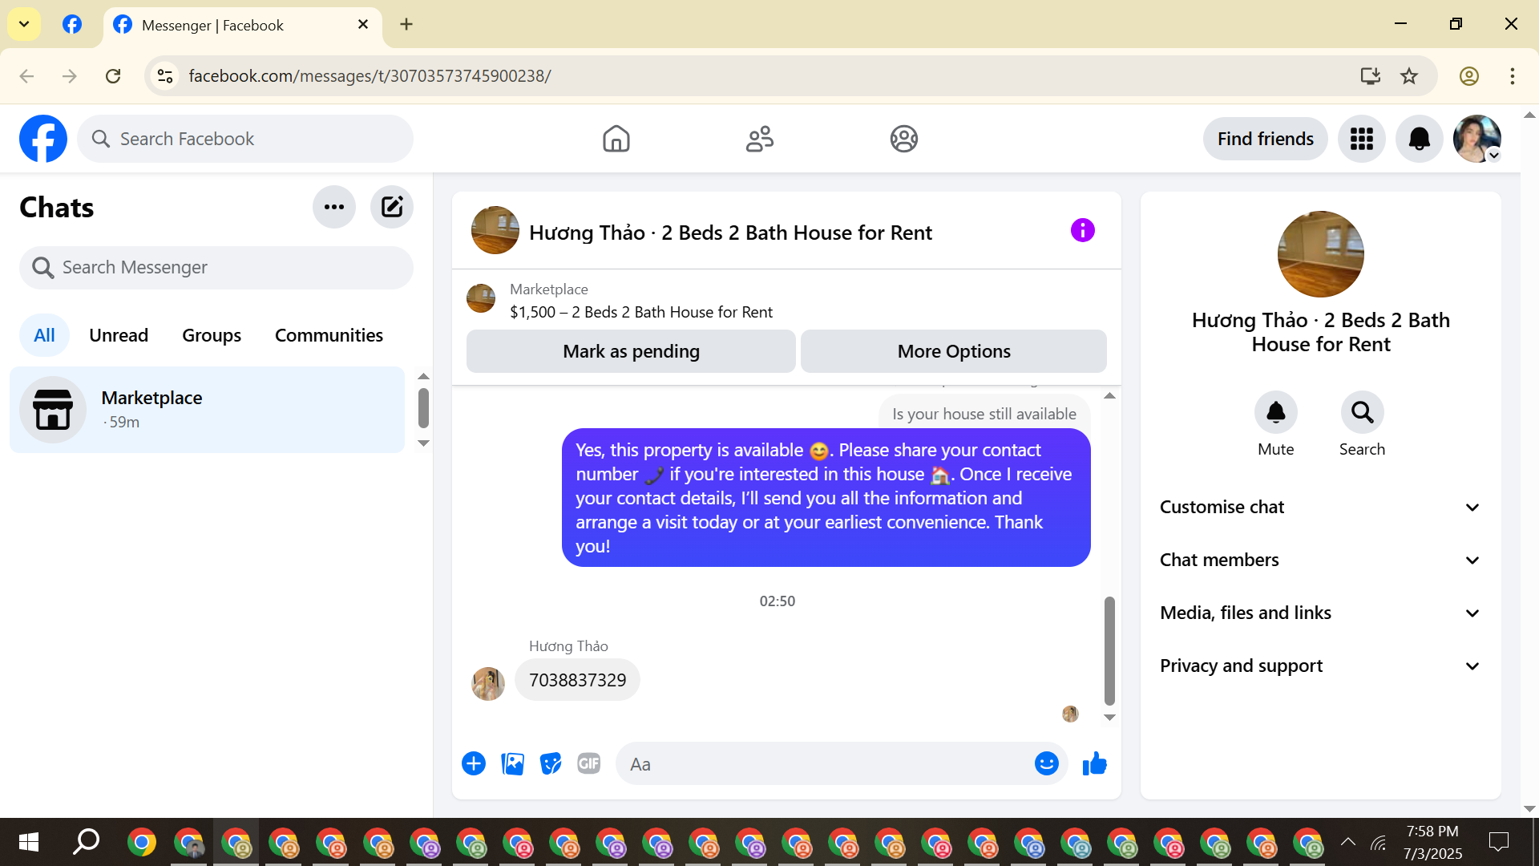Open more actions plus icon in composer
Viewport: 1539px width, 866px height.
pyautogui.click(x=474, y=764)
